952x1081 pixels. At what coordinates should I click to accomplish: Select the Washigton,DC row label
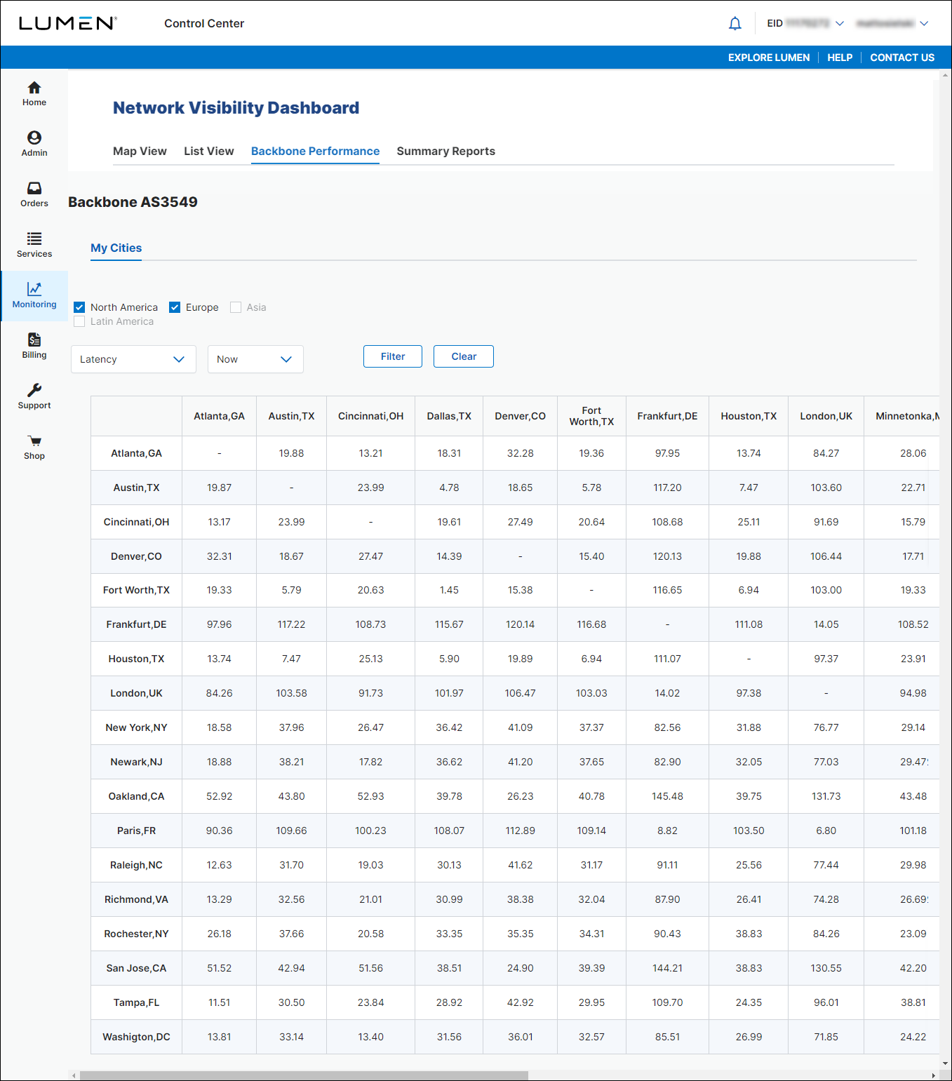tap(136, 1037)
